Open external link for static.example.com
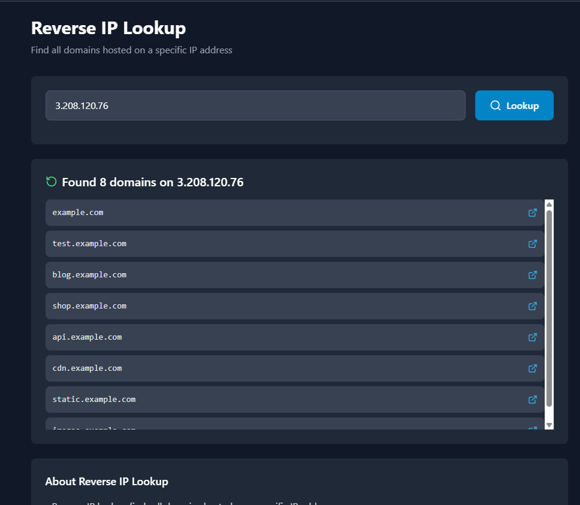The width and height of the screenshot is (580, 505). click(x=532, y=400)
